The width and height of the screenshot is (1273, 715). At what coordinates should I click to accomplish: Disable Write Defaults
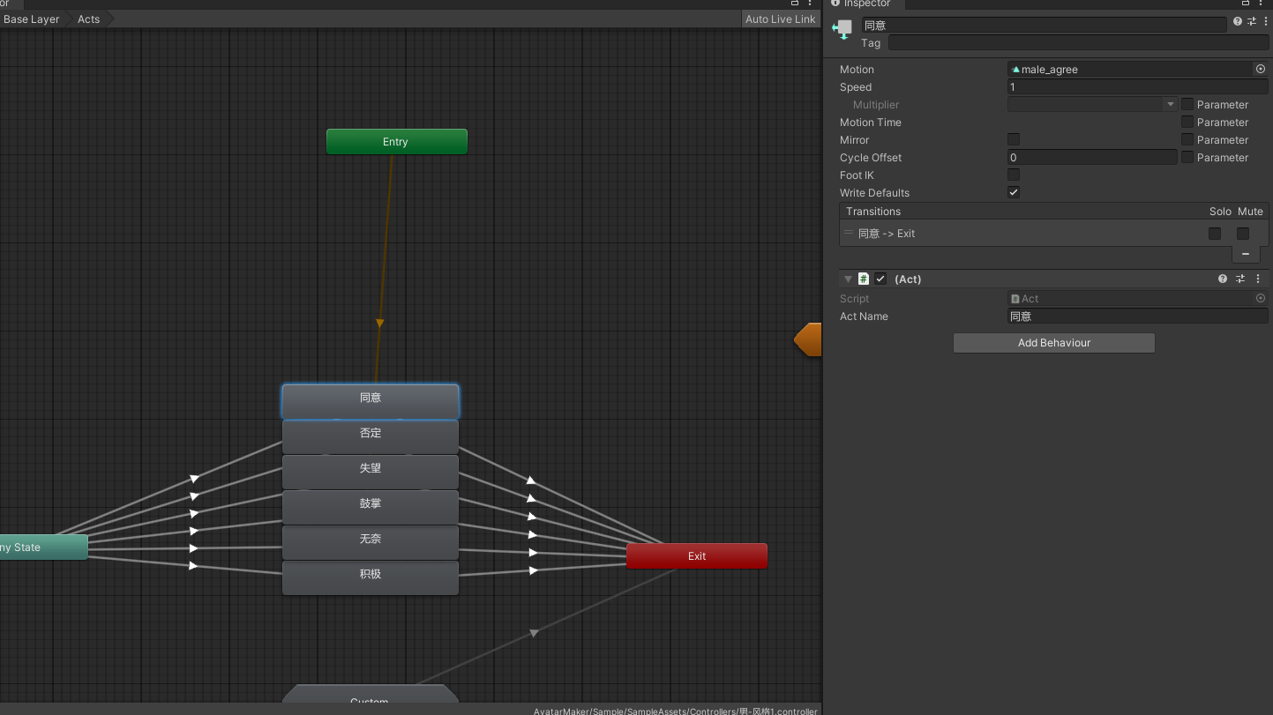pos(1013,192)
